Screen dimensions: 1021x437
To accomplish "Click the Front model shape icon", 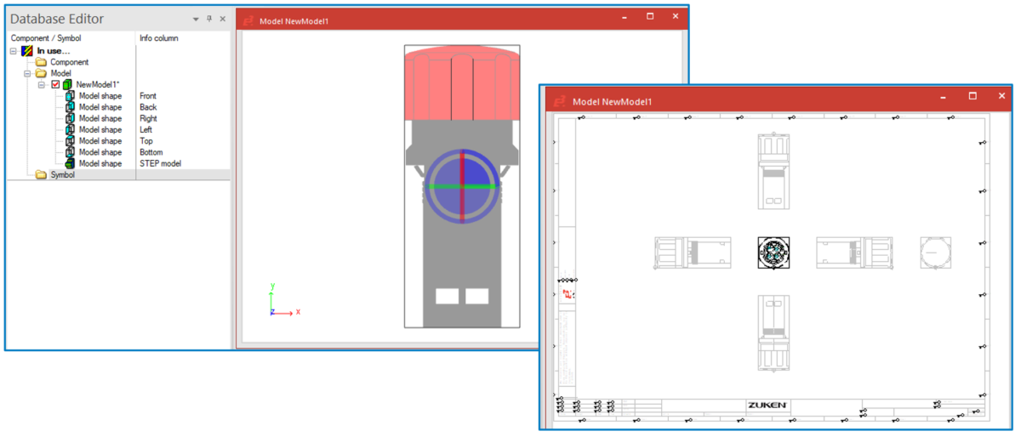I will (70, 96).
